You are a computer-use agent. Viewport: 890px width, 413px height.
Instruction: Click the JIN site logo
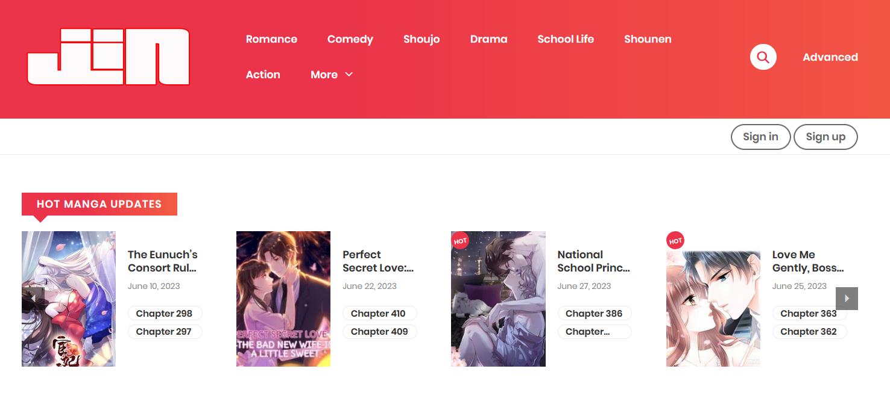pyautogui.click(x=109, y=57)
